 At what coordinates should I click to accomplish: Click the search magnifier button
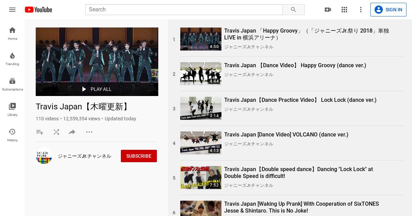[x=294, y=10]
